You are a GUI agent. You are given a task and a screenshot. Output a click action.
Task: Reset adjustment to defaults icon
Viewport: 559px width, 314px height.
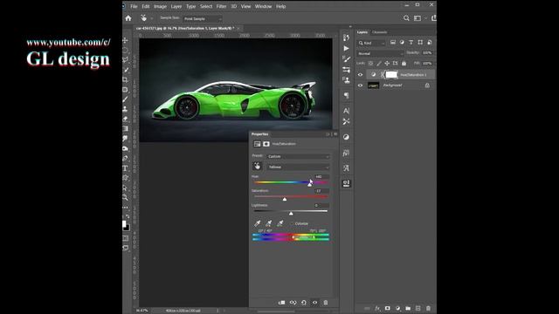(304, 303)
